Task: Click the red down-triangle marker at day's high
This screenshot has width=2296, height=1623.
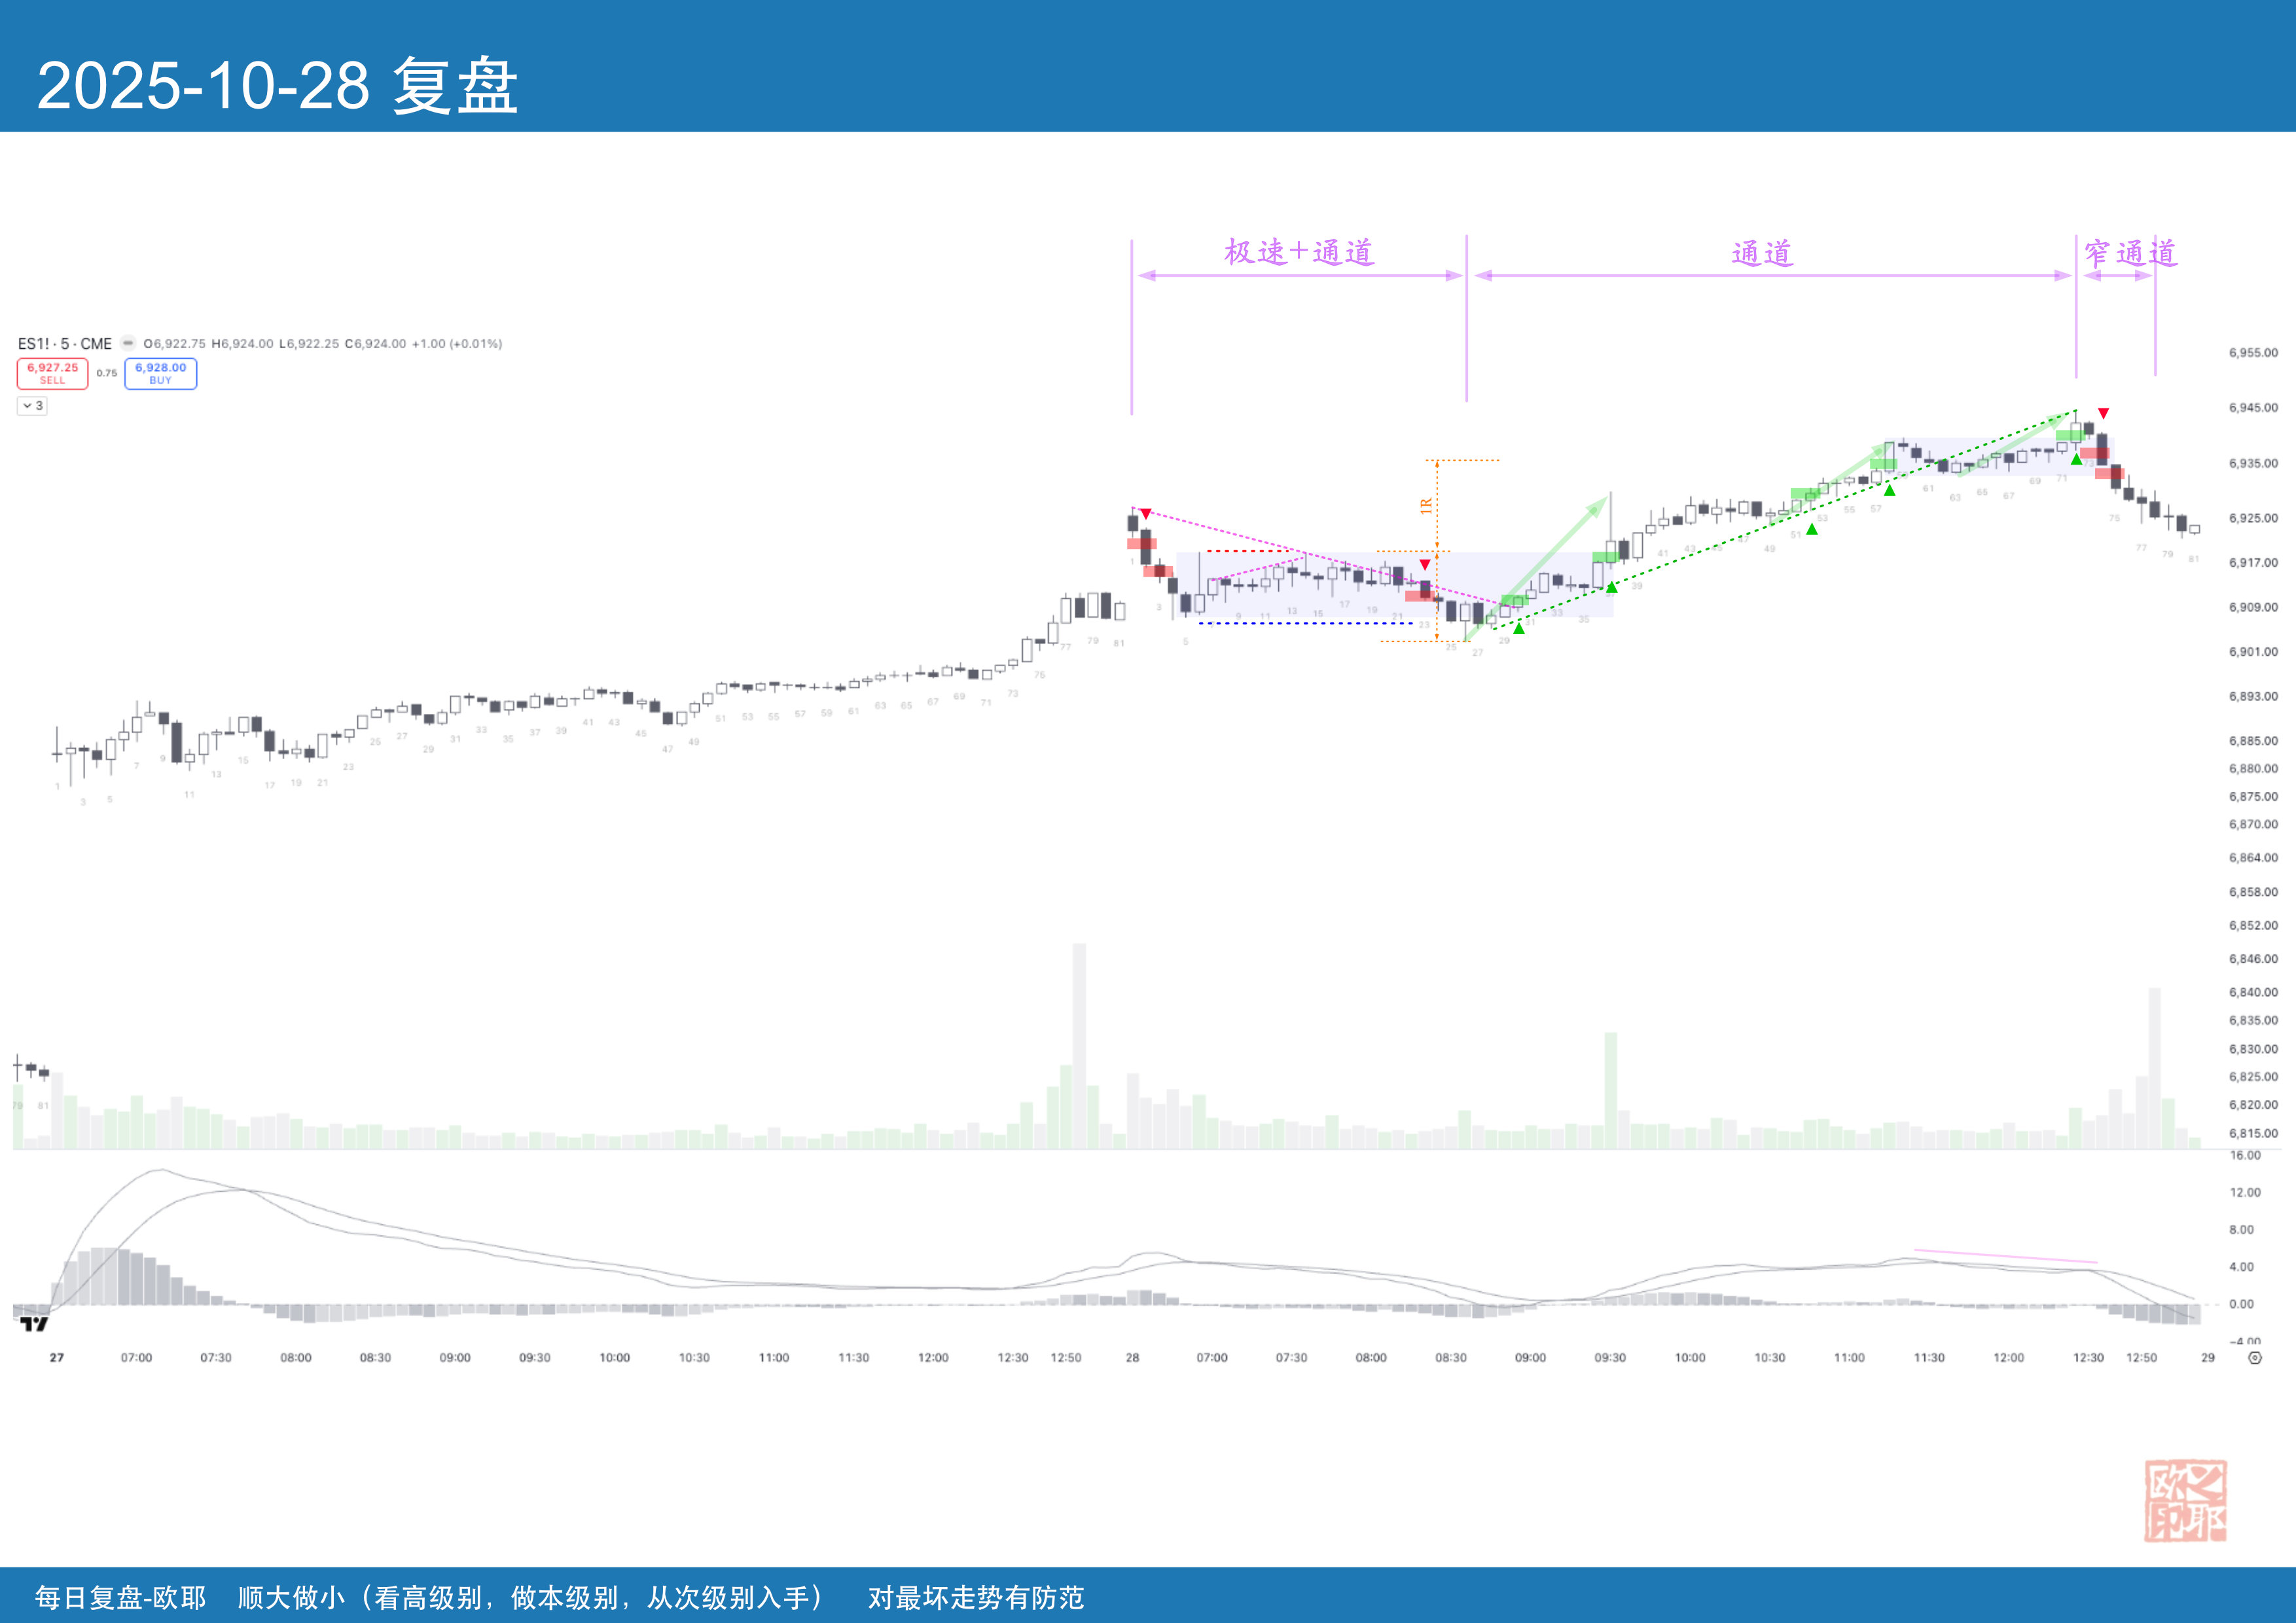Action: point(2103,413)
